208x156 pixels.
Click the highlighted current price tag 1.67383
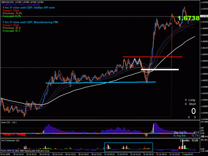tap(204, 16)
